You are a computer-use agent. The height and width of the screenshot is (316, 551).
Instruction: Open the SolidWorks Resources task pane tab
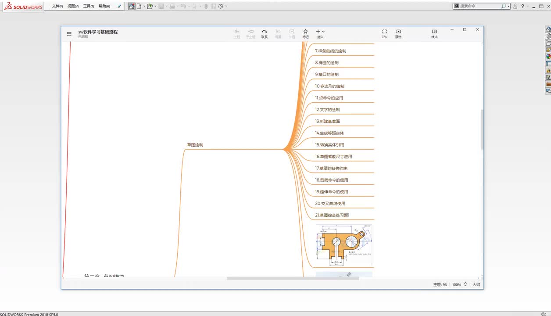coord(548,29)
